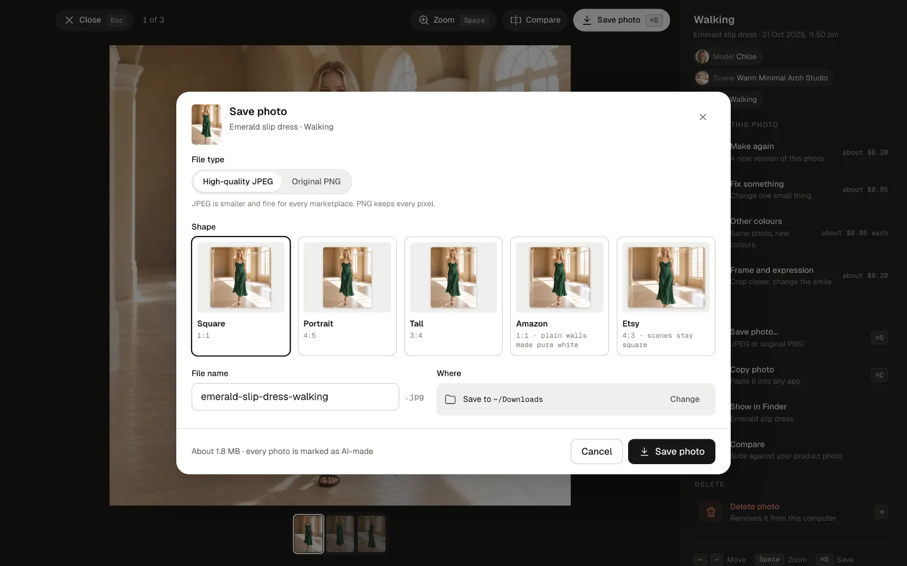Click the .jpg extension label
Screen dimensions: 907x566
(x=415, y=397)
